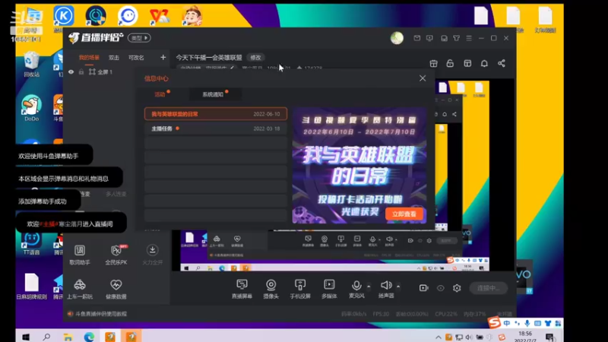Toggle the preview eye icon in the bottom toolbar
Image resolution: width=608 pixels, height=342 pixels.
441,288
